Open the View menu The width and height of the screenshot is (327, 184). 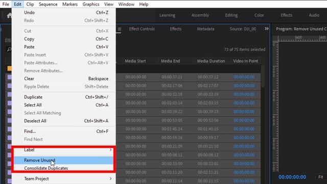tap(109, 4)
